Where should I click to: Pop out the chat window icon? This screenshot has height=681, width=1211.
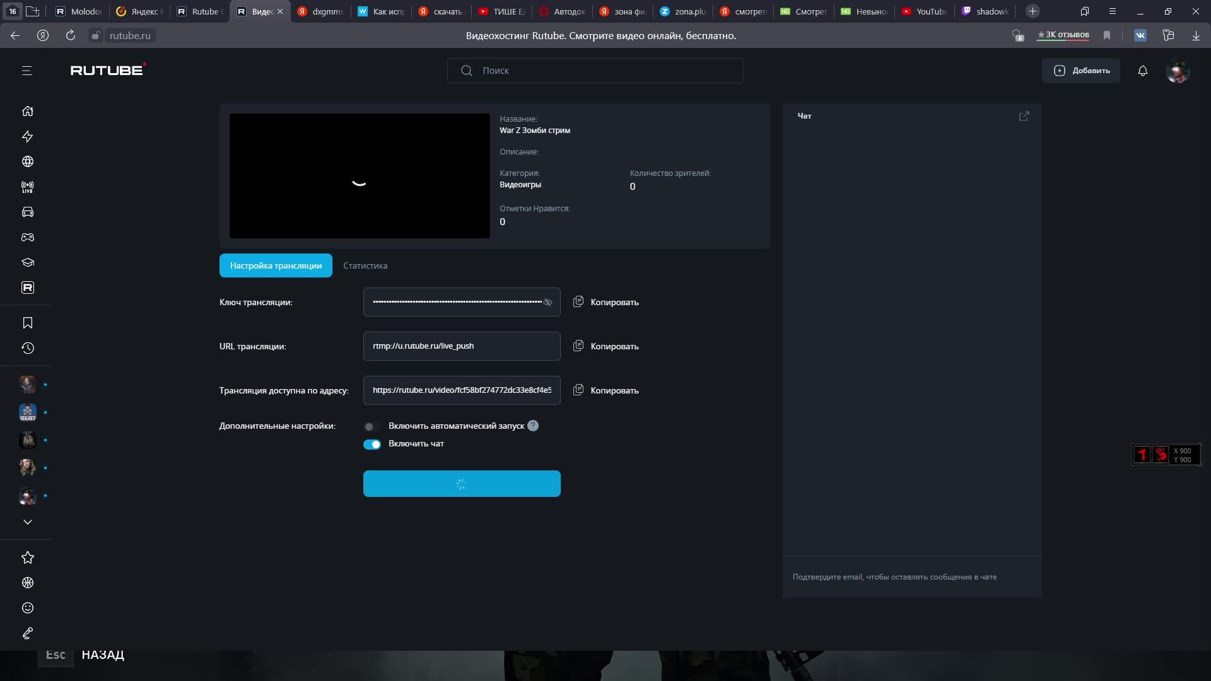[x=1024, y=116]
